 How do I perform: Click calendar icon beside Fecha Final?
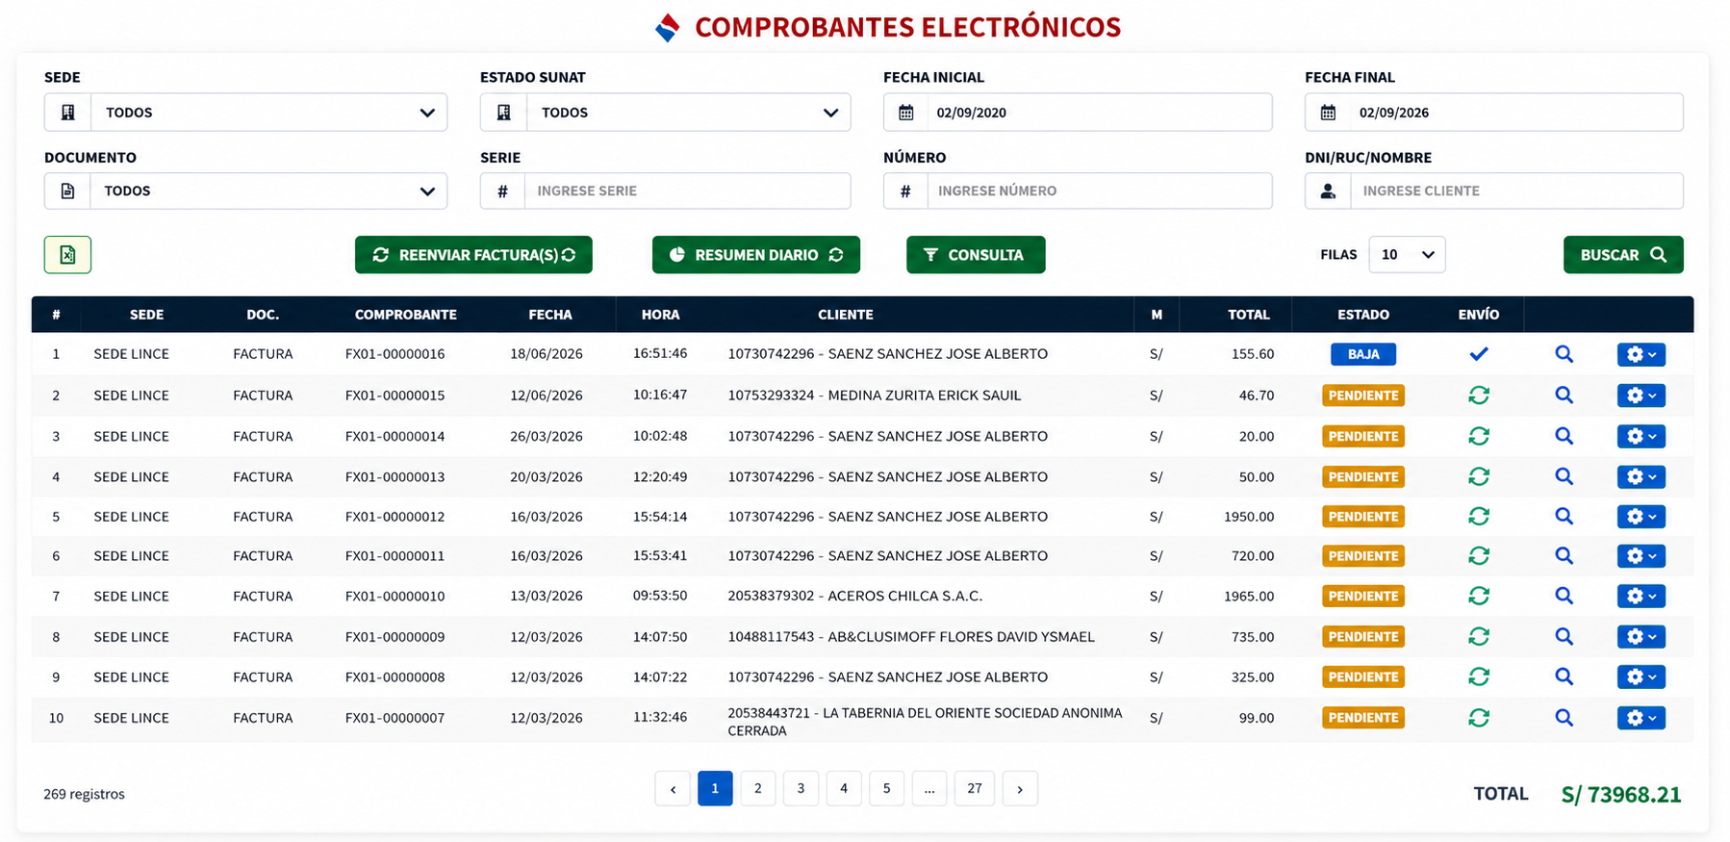(x=1328, y=113)
